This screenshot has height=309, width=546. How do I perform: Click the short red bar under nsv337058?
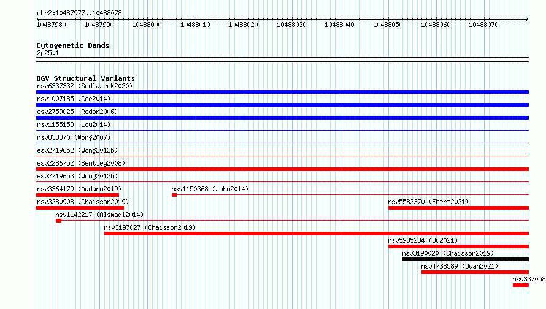point(521,285)
